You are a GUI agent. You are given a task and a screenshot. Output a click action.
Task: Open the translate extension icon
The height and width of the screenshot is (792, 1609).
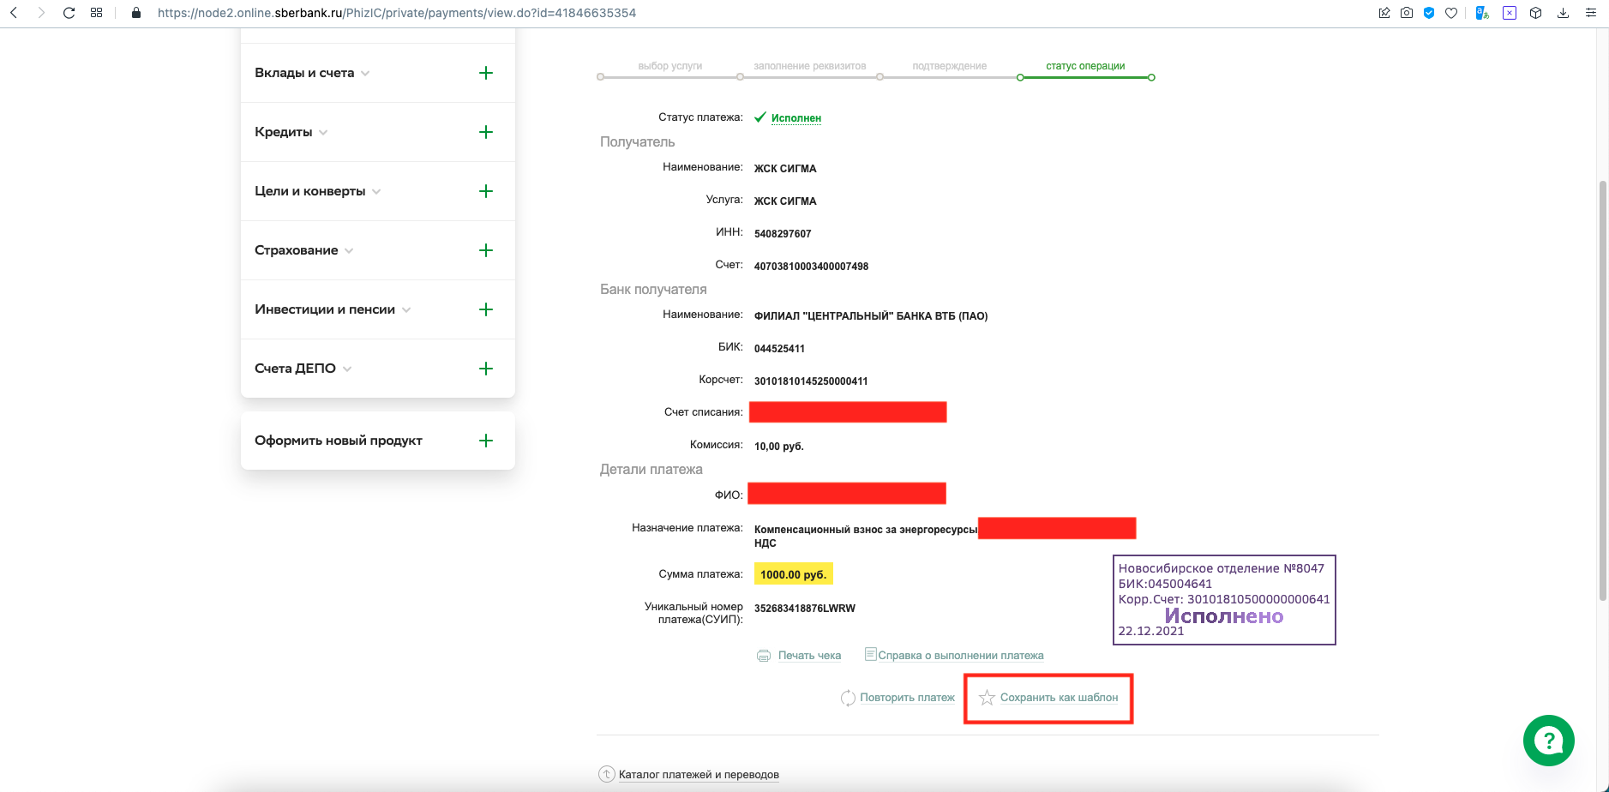[1482, 13]
